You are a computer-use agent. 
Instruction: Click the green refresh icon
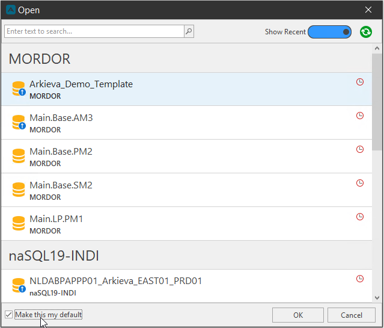pyautogui.click(x=365, y=32)
